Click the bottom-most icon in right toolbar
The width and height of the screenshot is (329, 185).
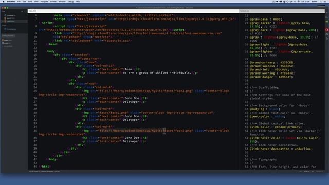tap(327, 39)
